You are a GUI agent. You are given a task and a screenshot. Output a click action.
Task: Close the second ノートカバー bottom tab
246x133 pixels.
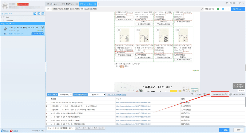pos(103,128)
